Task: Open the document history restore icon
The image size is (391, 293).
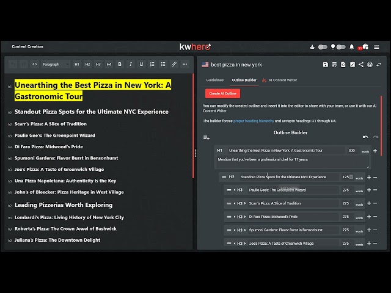Action: (x=343, y=65)
